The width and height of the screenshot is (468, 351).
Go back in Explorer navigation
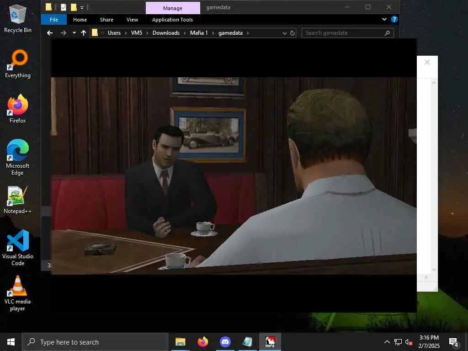point(50,33)
